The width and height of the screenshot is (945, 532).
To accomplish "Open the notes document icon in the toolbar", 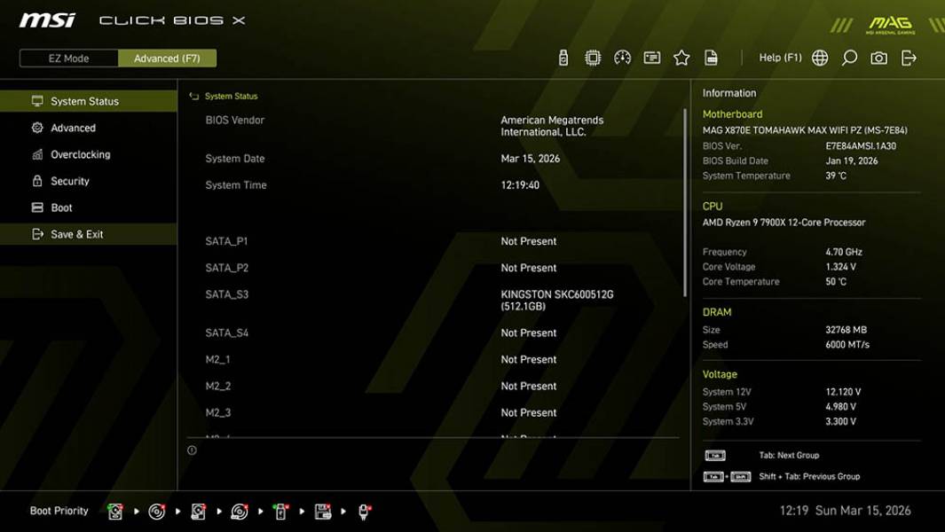I will click(712, 57).
